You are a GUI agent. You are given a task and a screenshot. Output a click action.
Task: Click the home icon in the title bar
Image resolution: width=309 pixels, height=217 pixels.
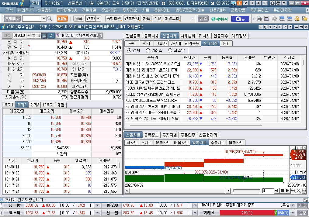[272, 3]
